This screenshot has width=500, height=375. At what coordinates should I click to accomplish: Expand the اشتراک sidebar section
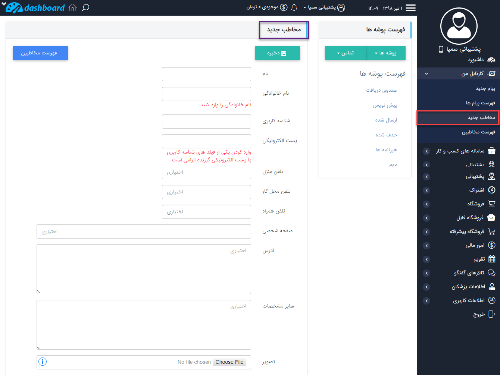pyautogui.click(x=426, y=190)
